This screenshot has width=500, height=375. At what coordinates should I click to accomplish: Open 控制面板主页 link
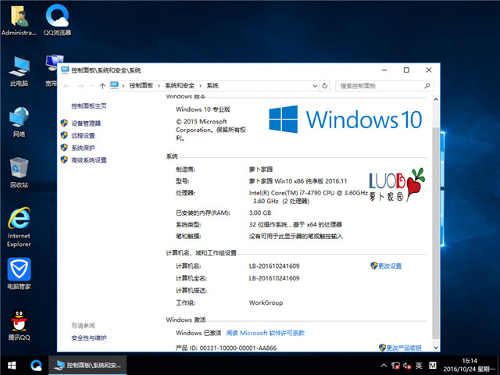[88, 106]
